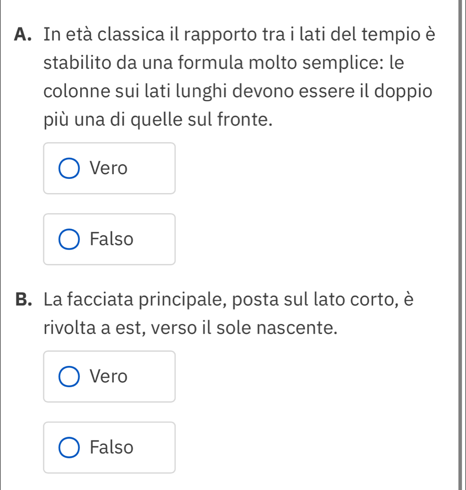The width and height of the screenshot is (466, 490).
Task: Select the Vero radio button for statement A
Action: [x=69, y=169]
